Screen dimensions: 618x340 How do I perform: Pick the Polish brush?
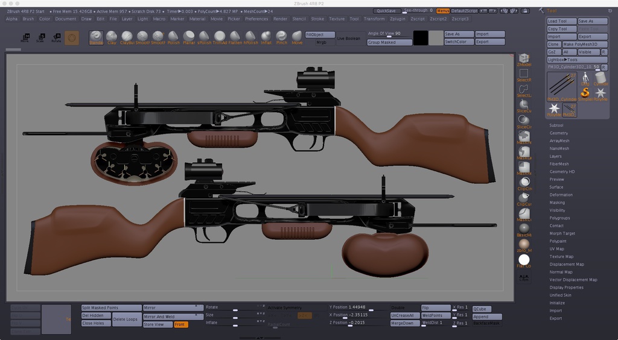coord(173,38)
